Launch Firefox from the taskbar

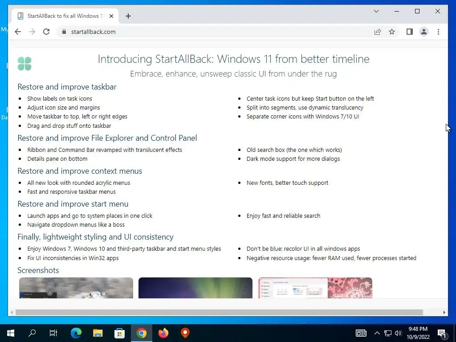(163, 333)
